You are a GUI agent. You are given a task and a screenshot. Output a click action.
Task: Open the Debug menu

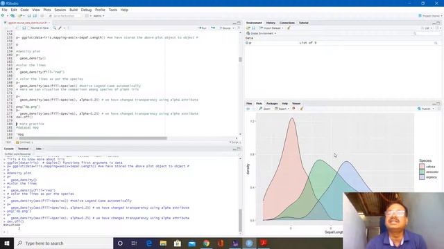point(86,10)
